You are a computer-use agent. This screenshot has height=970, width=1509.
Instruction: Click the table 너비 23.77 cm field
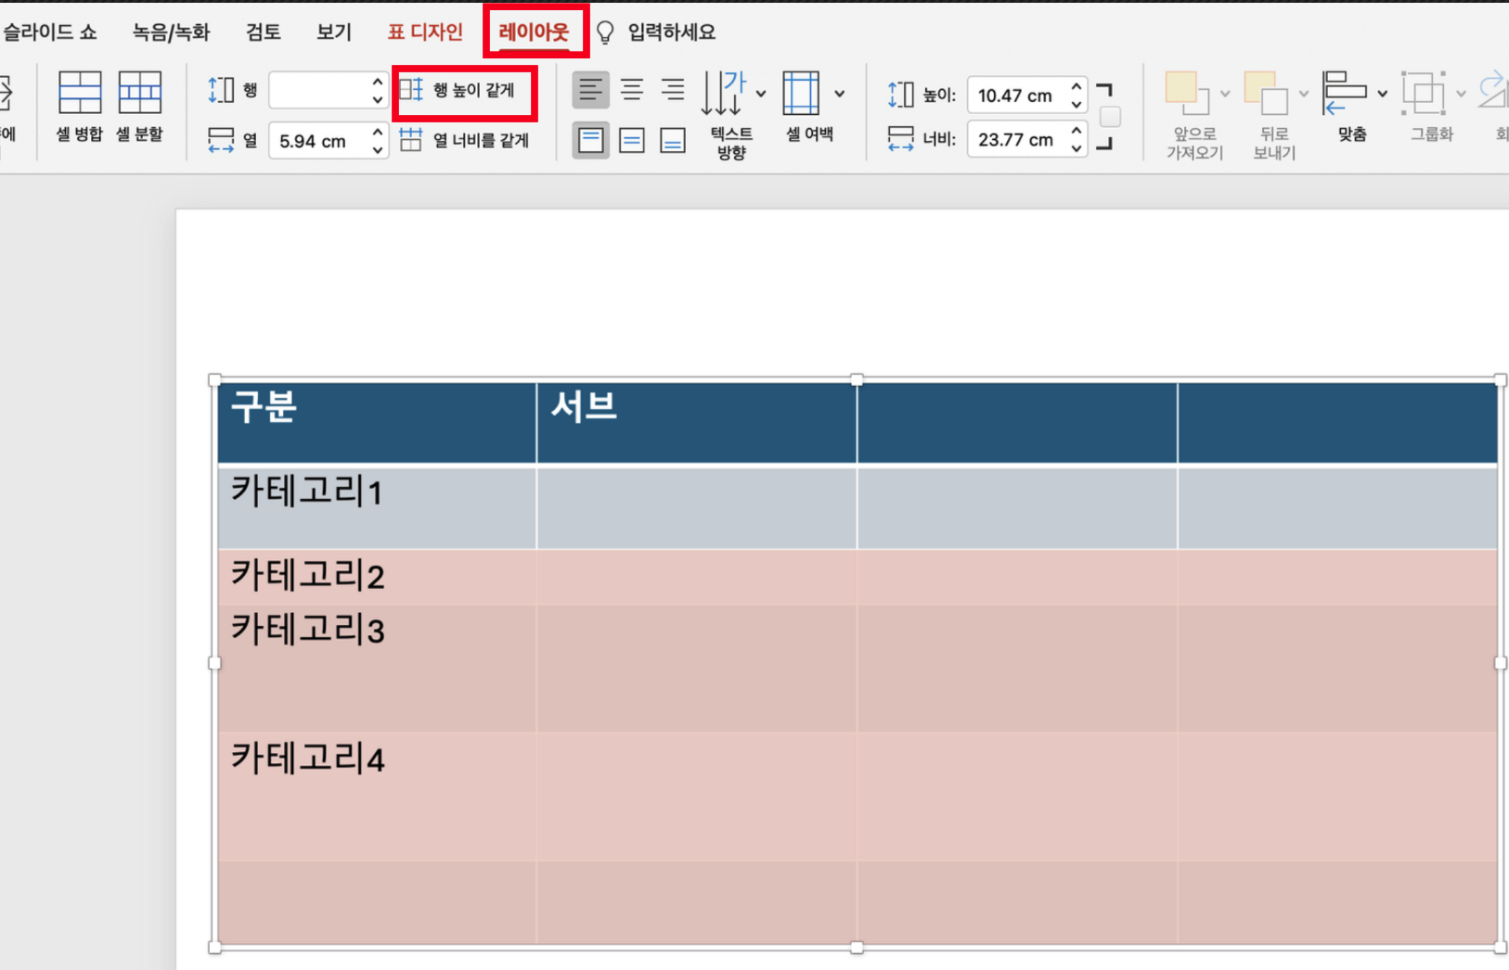(x=1017, y=139)
